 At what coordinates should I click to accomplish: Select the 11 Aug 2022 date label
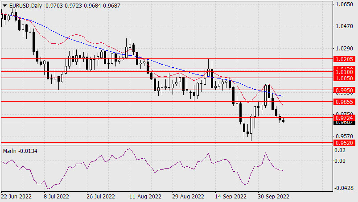point(145,197)
